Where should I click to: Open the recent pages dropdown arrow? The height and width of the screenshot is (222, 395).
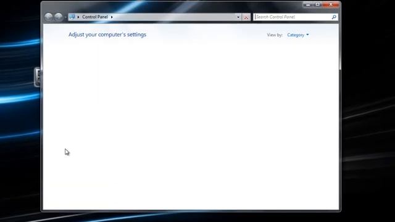pyautogui.click(x=65, y=17)
